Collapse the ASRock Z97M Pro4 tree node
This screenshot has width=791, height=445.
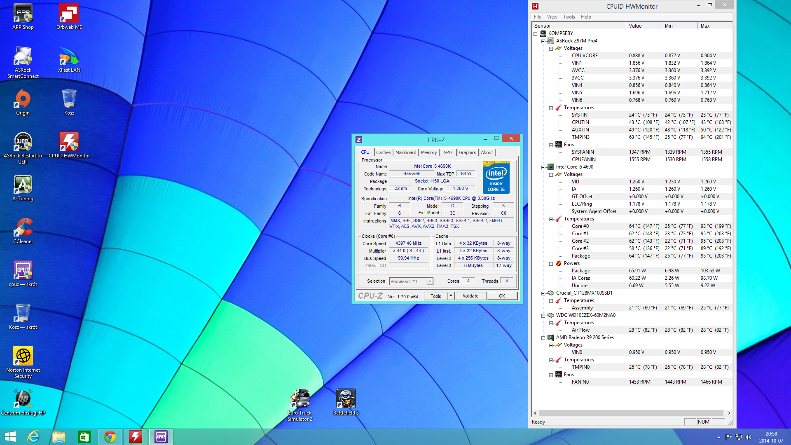pyautogui.click(x=543, y=41)
